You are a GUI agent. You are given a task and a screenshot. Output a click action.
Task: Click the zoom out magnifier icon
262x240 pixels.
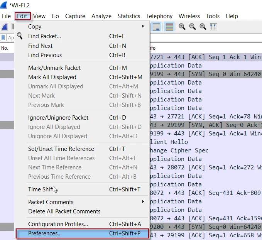pyautogui.click(x=192, y=27)
